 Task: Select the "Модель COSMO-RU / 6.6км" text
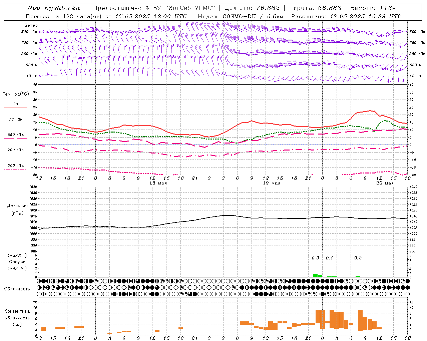pos(241,16)
